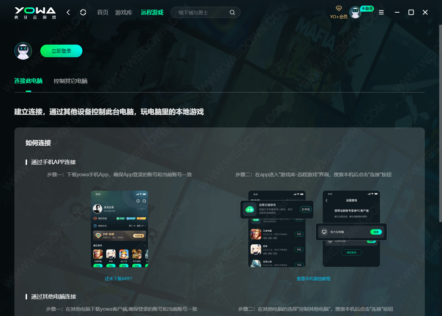Image resolution: width=442 pixels, height=316 pixels.
Task: Open the 游戏库 tab
Action: (x=124, y=12)
